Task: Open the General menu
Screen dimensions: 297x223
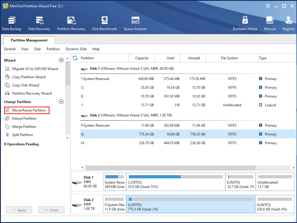Action: [10, 49]
